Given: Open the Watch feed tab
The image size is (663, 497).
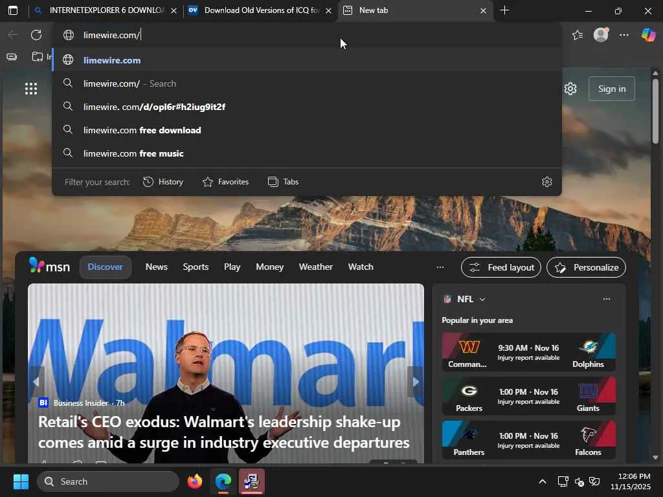Looking at the screenshot, I should click(361, 267).
